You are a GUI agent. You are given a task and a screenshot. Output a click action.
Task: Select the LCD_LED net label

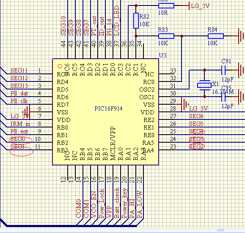coord(117,21)
